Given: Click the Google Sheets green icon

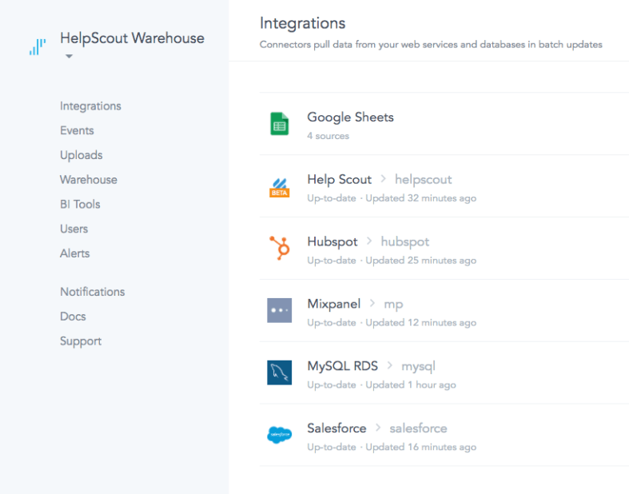Looking at the screenshot, I should 279,124.
